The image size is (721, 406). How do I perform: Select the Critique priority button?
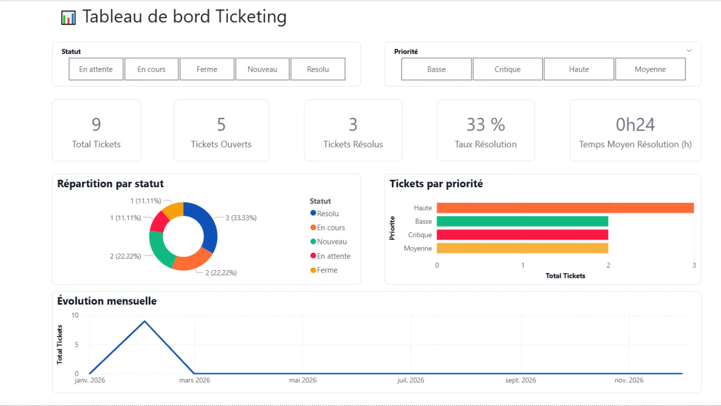point(508,69)
